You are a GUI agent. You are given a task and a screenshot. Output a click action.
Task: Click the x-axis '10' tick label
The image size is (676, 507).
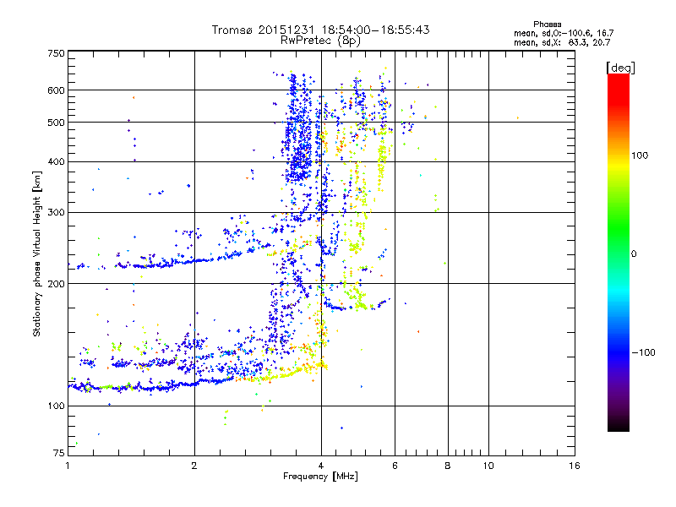[x=488, y=466]
